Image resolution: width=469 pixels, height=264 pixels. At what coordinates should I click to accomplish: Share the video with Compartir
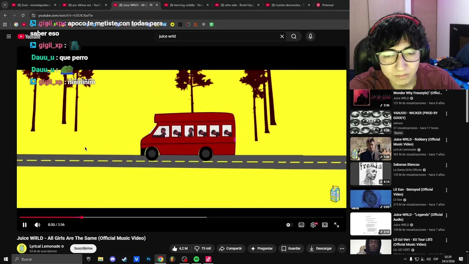tap(230, 248)
